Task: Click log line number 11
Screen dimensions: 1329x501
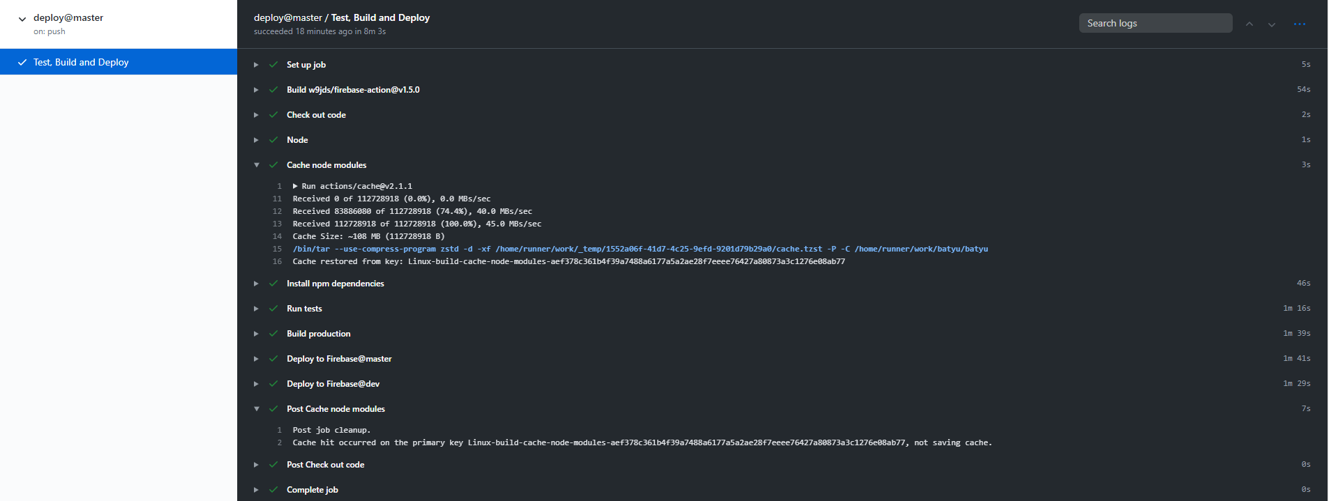Action: click(x=277, y=199)
